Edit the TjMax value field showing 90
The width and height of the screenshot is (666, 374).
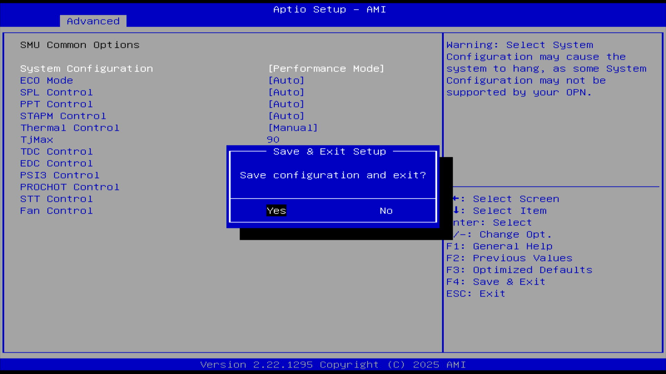pyautogui.click(x=273, y=140)
